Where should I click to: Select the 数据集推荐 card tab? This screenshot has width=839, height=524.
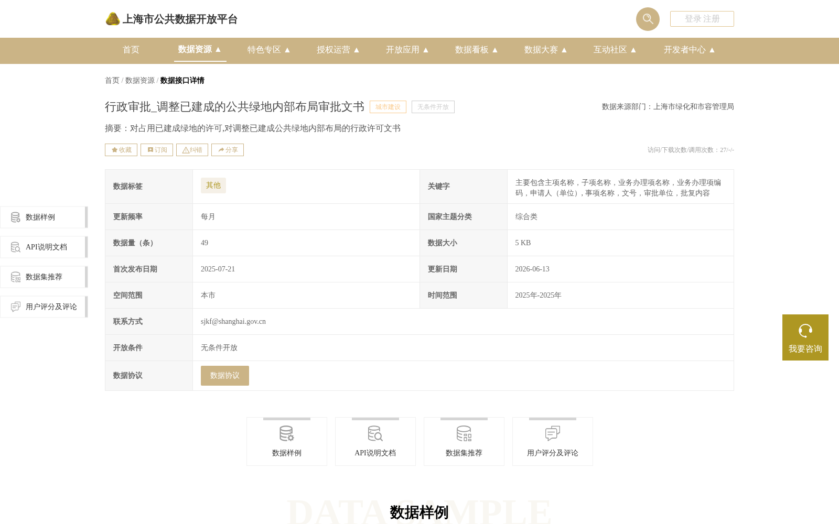click(464, 441)
